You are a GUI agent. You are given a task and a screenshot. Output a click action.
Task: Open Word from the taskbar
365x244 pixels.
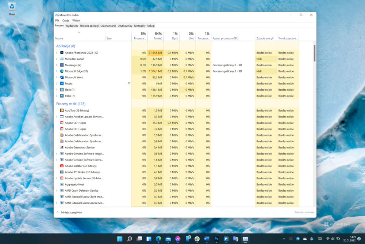pos(207,239)
